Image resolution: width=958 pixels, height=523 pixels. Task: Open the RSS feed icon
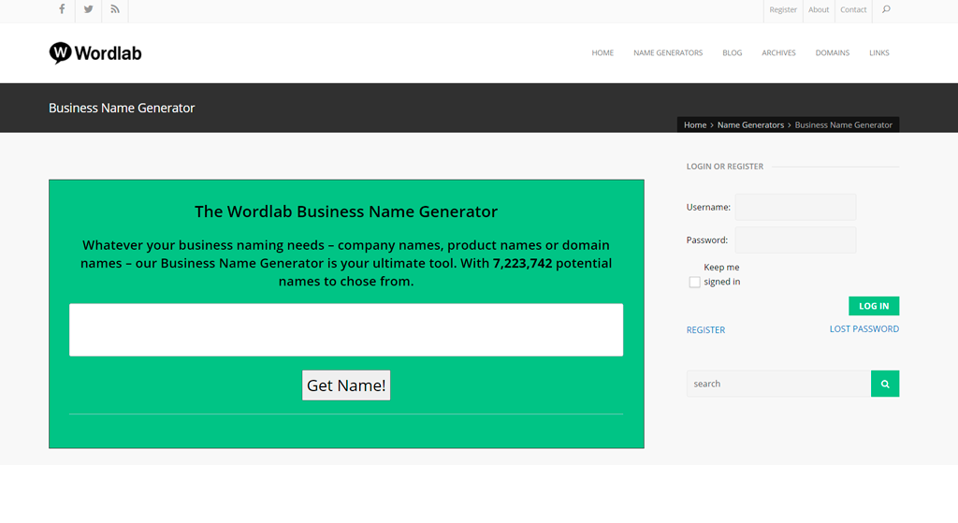[x=115, y=9]
